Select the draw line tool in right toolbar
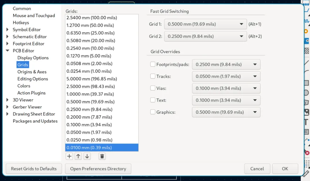This screenshot has height=181, width=310. pos(306,63)
